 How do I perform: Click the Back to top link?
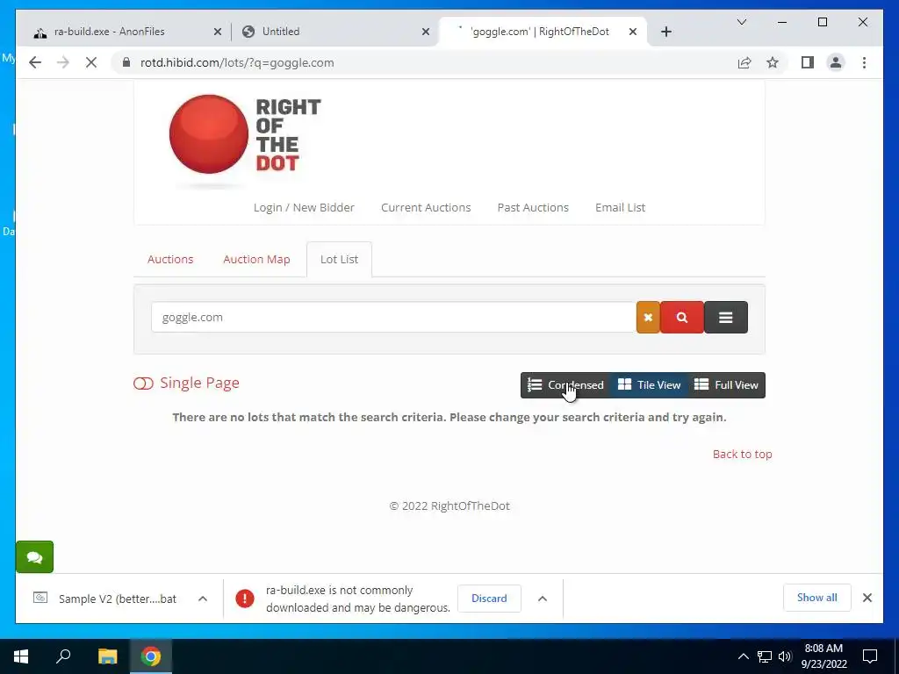(743, 454)
